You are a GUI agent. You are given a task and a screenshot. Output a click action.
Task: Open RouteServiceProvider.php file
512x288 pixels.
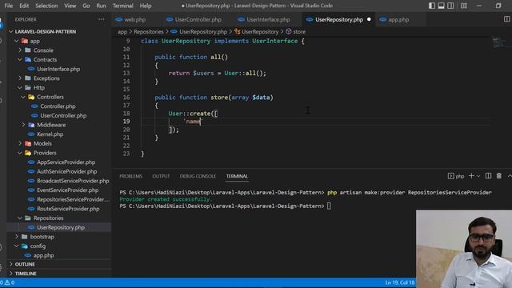click(x=68, y=209)
